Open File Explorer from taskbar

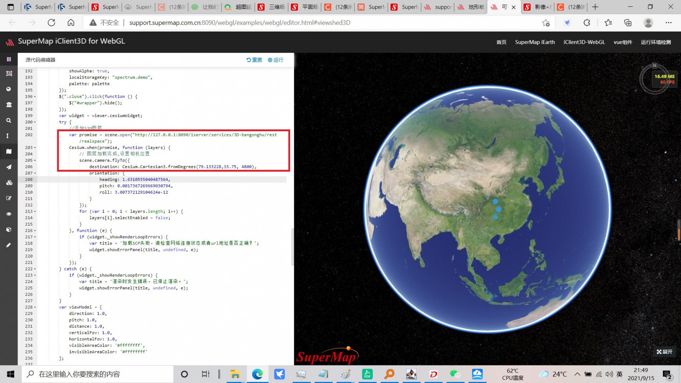(235, 374)
